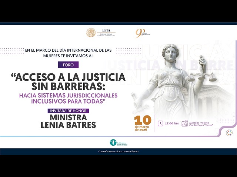This screenshot has width=237, height=177.
Task: Select the text "SIN BARRERAS:"
Action: pyautogui.click(x=68, y=87)
